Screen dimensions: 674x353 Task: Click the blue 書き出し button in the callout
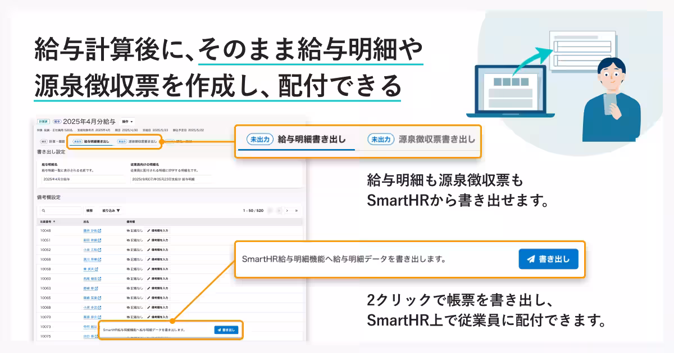click(548, 258)
